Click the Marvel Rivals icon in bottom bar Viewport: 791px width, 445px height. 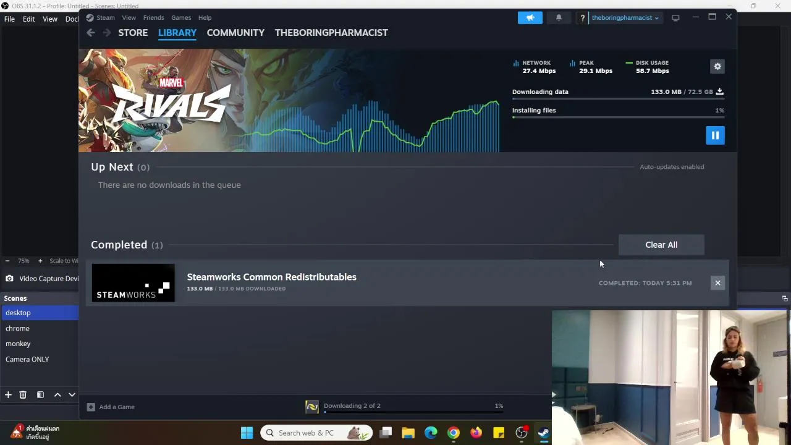point(312,407)
